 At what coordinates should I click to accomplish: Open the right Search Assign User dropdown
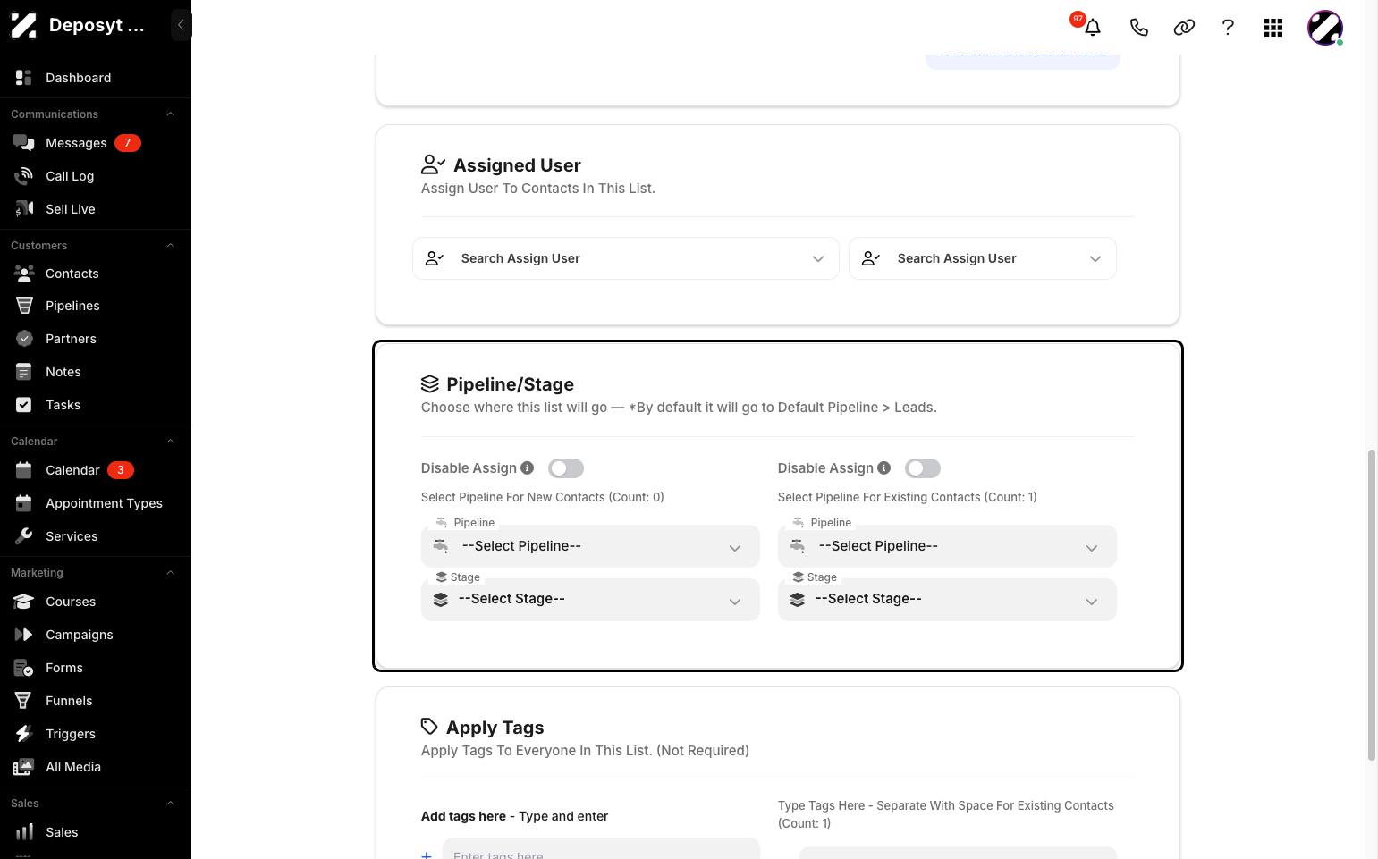click(983, 258)
